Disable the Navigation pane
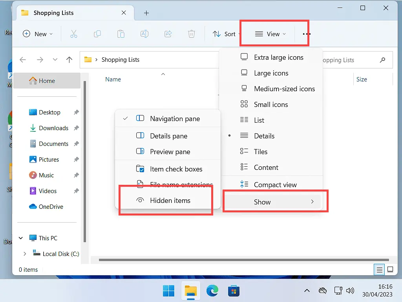 coord(175,118)
